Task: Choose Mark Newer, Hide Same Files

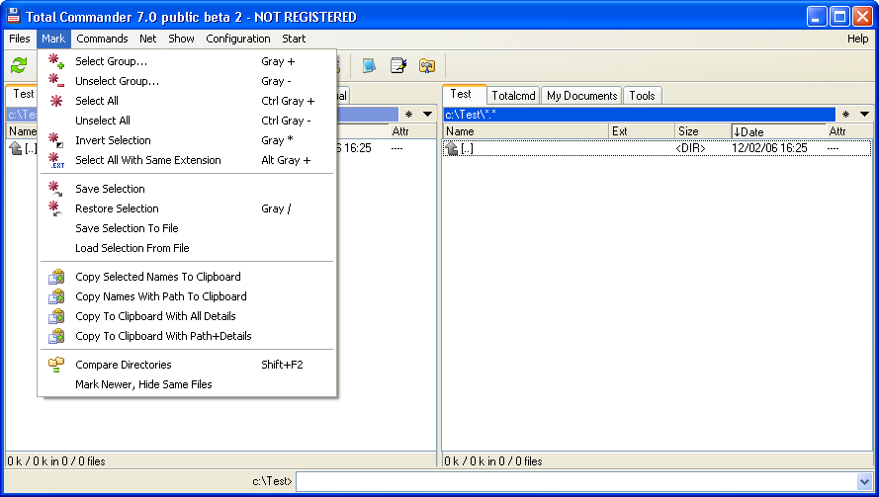Action: tap(187, 384)
